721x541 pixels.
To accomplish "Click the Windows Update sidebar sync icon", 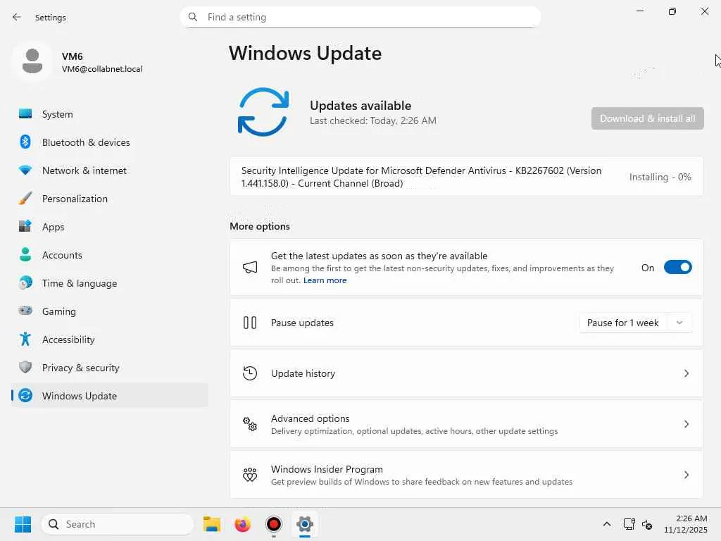I will [x=25, y=395].
